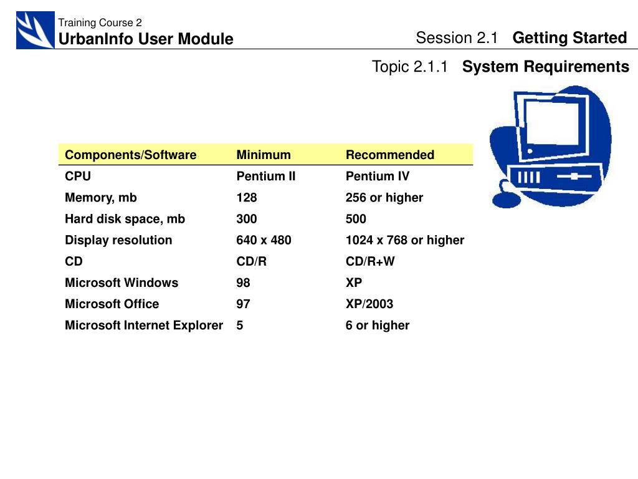Screen dimensions: 638x479
Task: Click the '6 or higher' cell
Action: click(378, 325)
